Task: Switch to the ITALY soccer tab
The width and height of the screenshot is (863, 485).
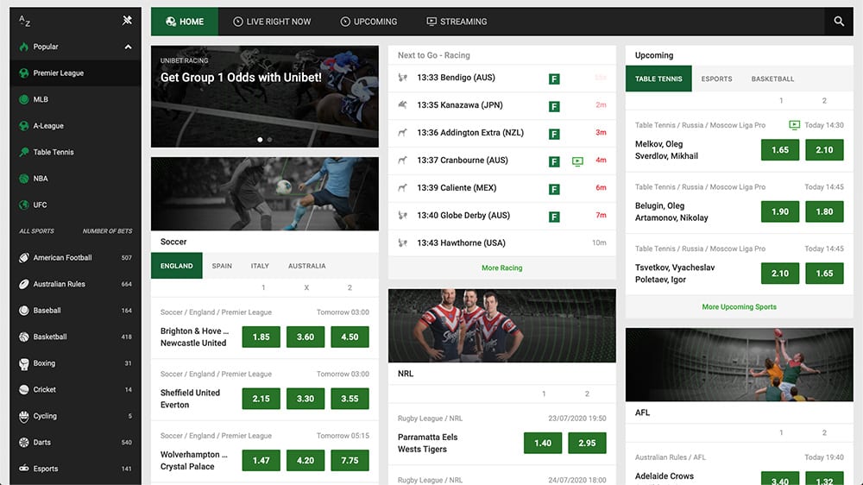Action: (260, 266)
